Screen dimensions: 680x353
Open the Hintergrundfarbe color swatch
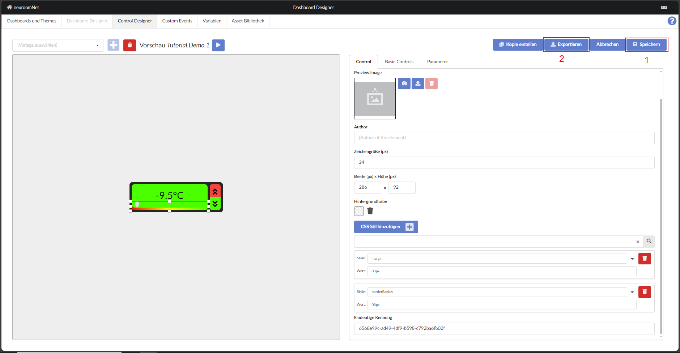click(x=359, y=211)
